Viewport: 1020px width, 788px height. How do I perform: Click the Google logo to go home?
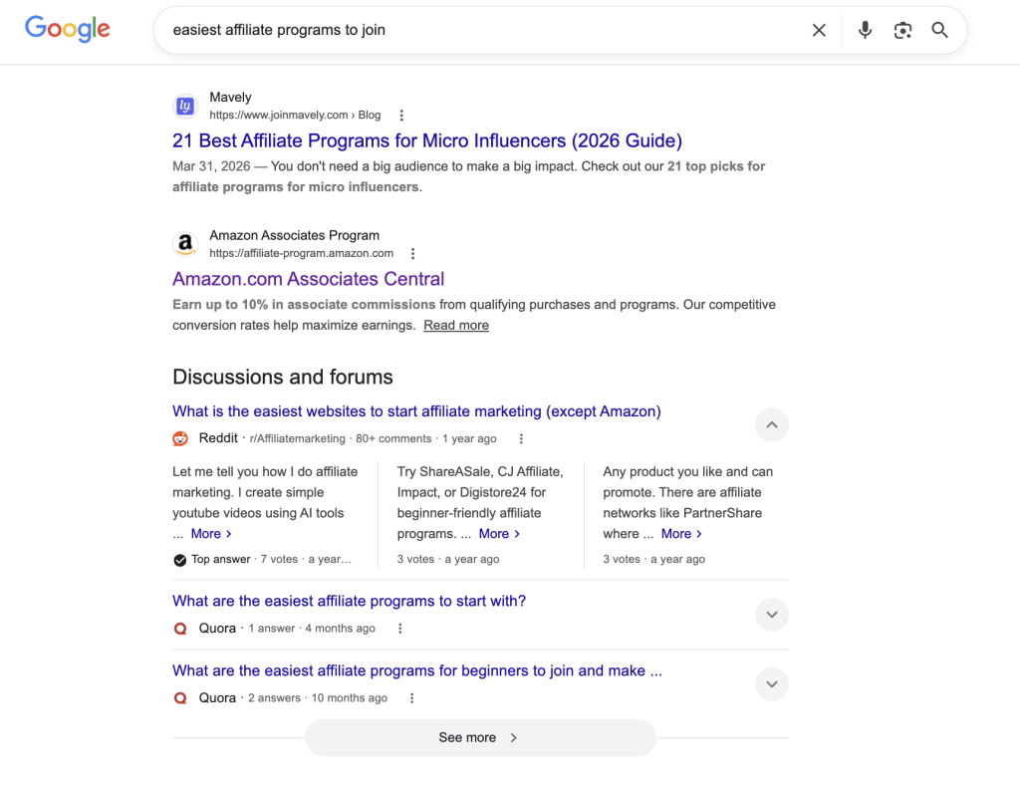tap(67, 30)
